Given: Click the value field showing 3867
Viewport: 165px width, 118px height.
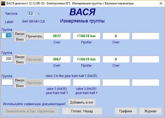Looking at the screenshot, I should click(57, 59).
